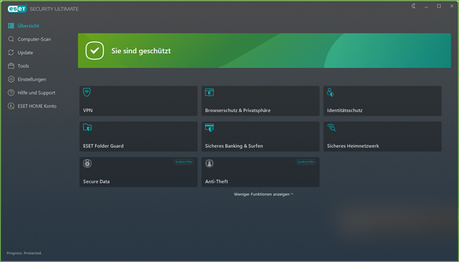Click the Hilfe und Support question icon
Image resolution: width=459 pixels, height=262 pixels.
(x=11, y=93)
